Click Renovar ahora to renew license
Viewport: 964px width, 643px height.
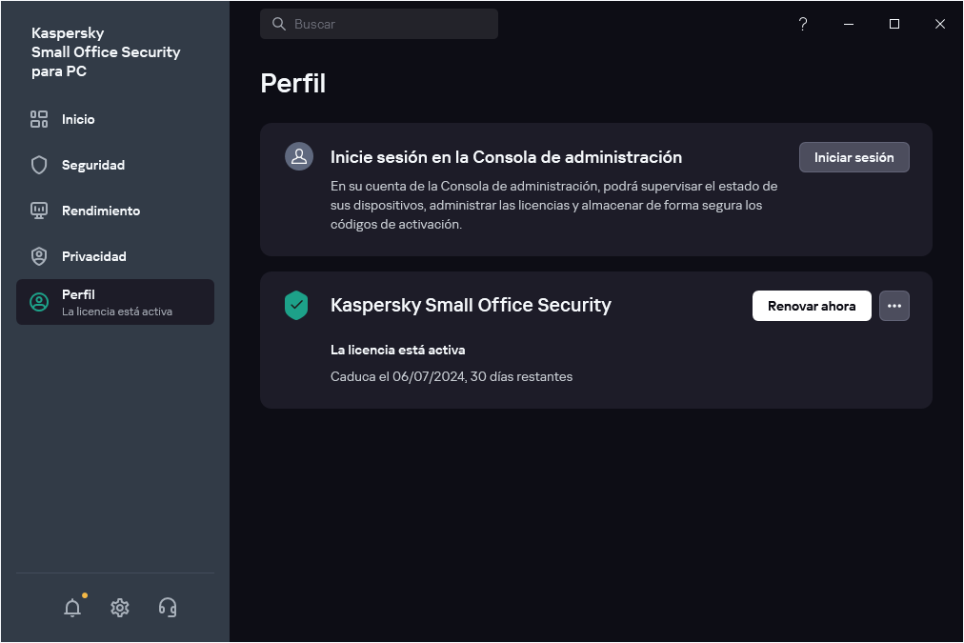pos(812,306)
